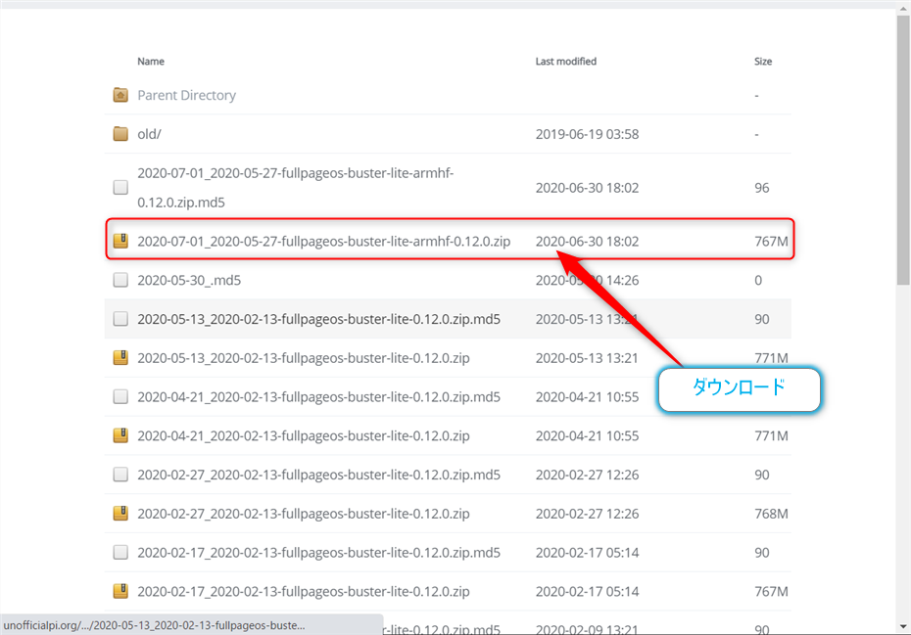Click the scrollbar down arrow
This screenshot has width=911, height=635.
click(903, 627)
